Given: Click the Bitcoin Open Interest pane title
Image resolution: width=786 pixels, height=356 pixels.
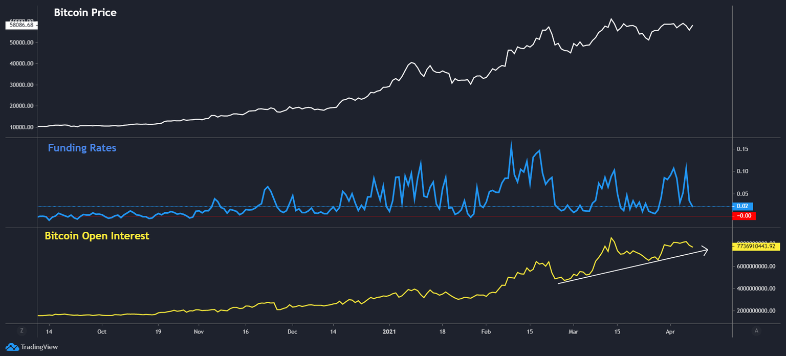Looking at the screenshot, I should tap(97, 236).
